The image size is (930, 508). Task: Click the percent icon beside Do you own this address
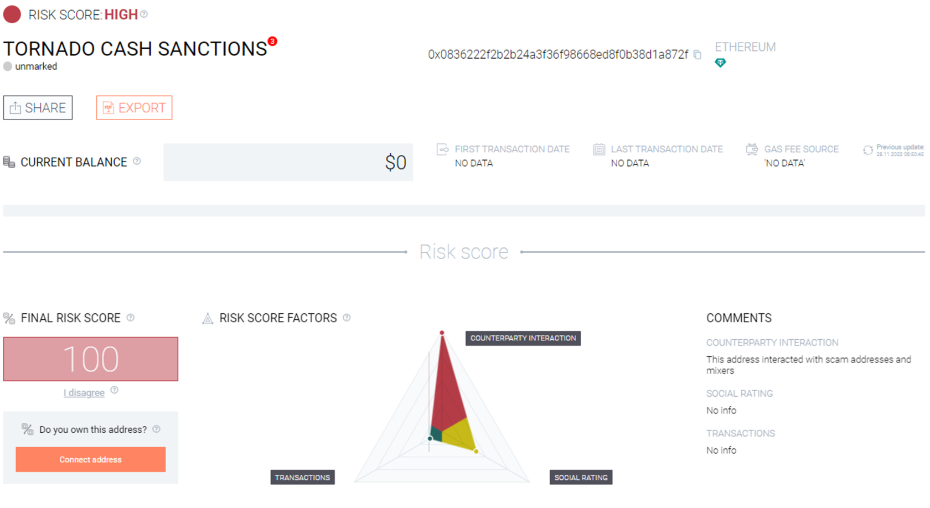tap(27, 429)
